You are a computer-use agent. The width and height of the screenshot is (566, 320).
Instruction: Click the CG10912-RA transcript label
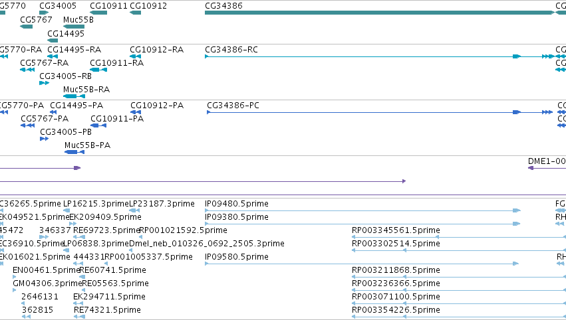[157, 49]
